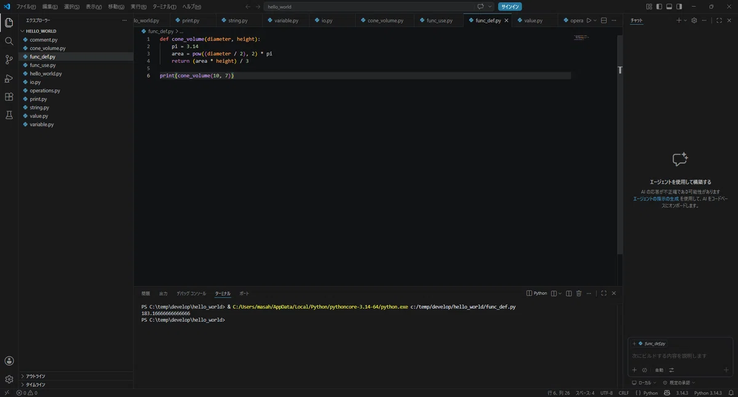Click the CRLF line ending indicator
The width and height of the screenshot is (738, 397).
624,393
